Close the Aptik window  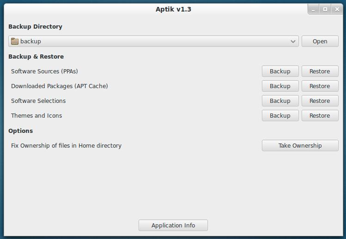[337, 9]
